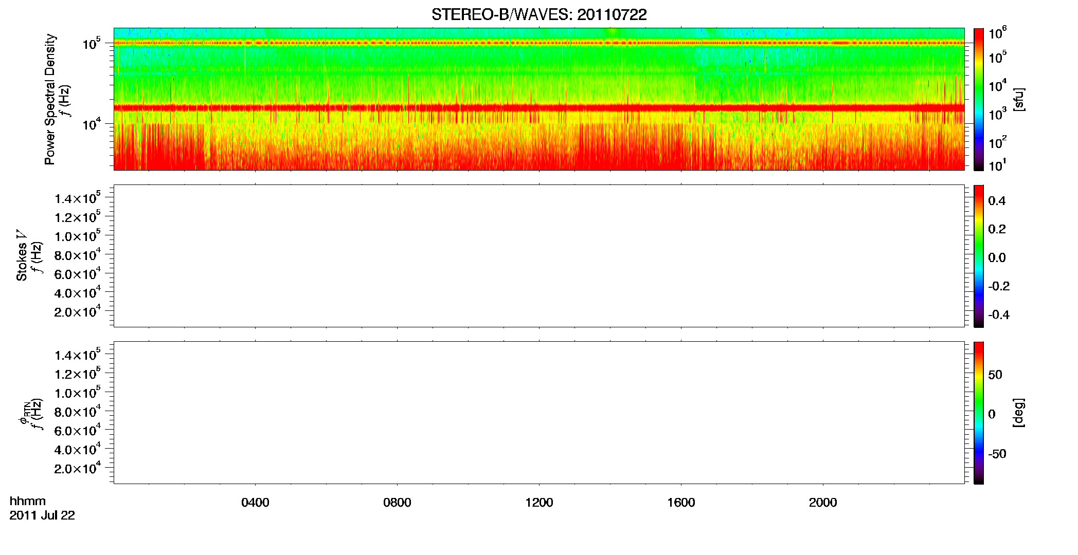Image resolution: width=1078 pixels, height=555 pixels.
Task: Click the 2011 Jul 22 date label
Action: (x=42, y=515)
